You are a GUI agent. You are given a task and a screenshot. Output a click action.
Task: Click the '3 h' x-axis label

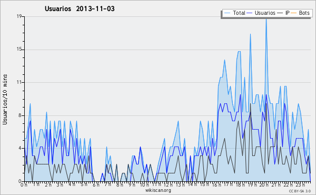click(60, 184)
